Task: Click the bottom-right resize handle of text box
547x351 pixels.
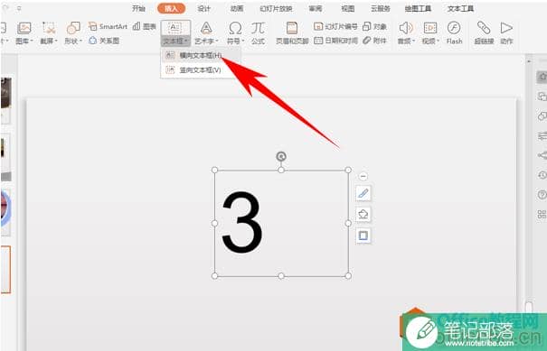Action: coord(348,276)
